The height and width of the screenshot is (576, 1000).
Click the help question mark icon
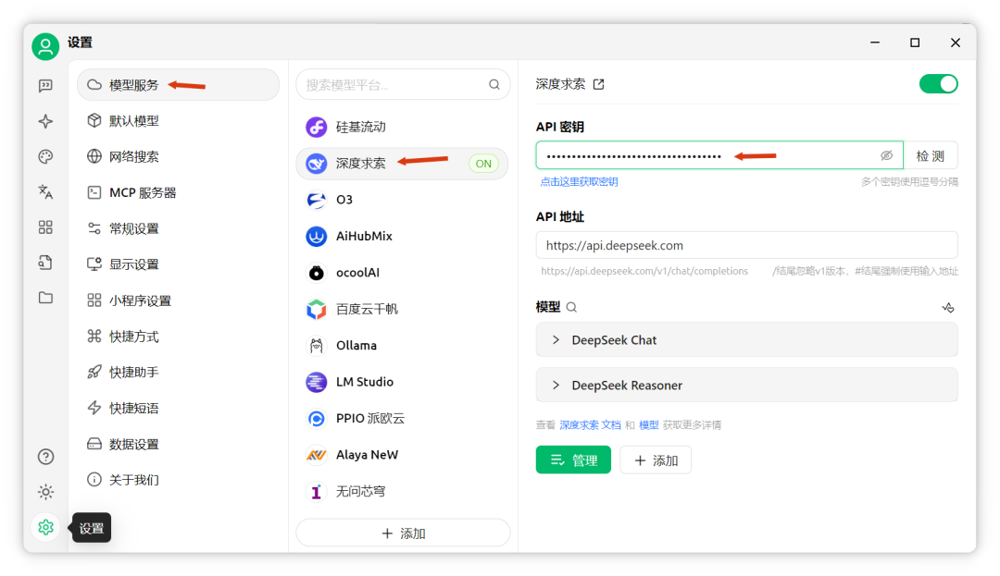45,457
